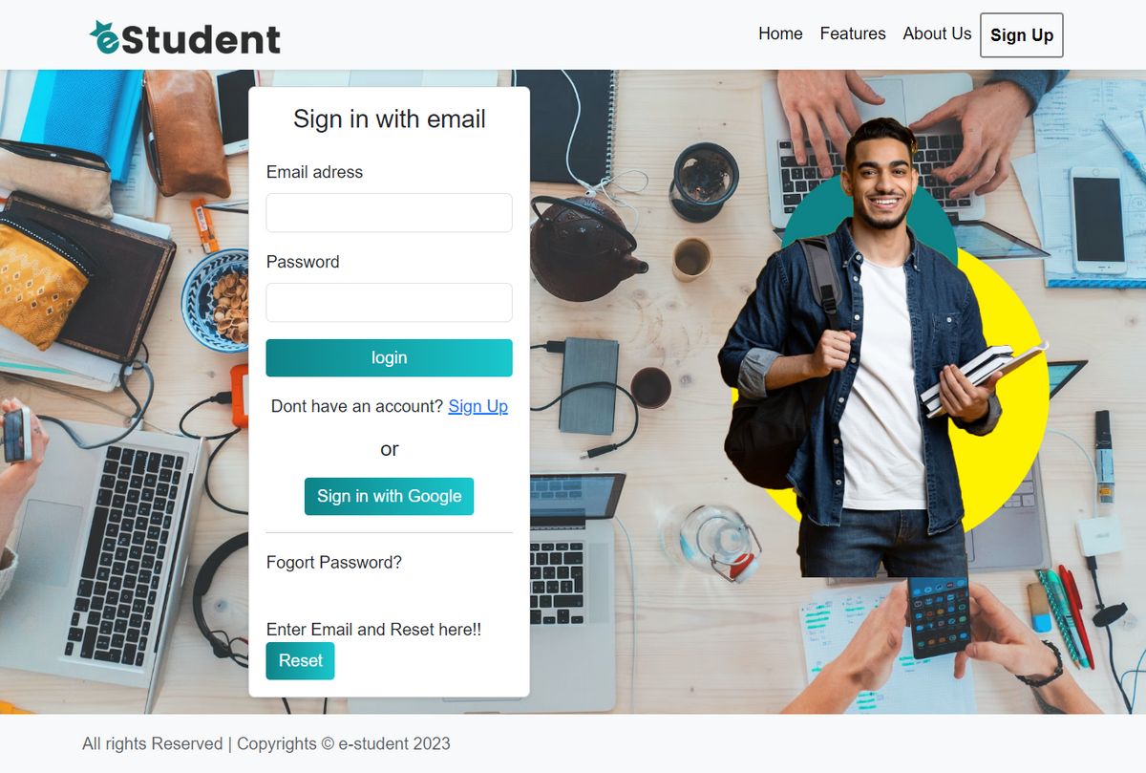Focus the Password input field
This screenshot has height=773, width=1146.
pos(389,302)
